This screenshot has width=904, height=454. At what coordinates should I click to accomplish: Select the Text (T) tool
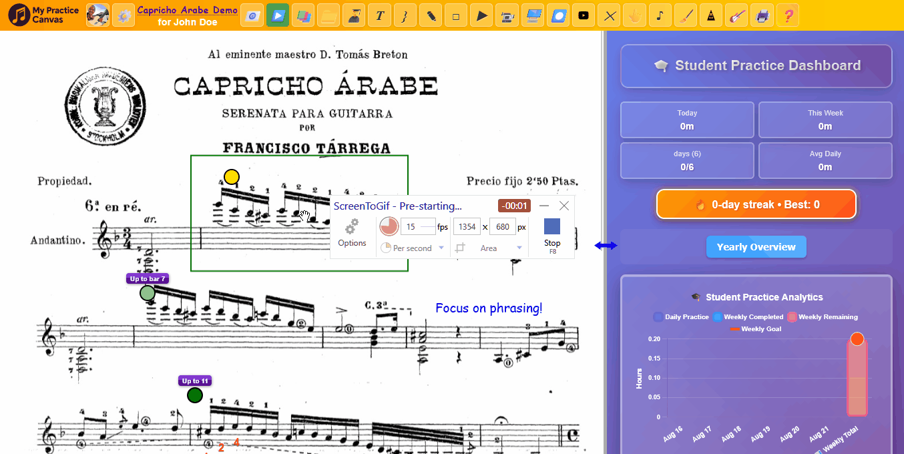379,15
